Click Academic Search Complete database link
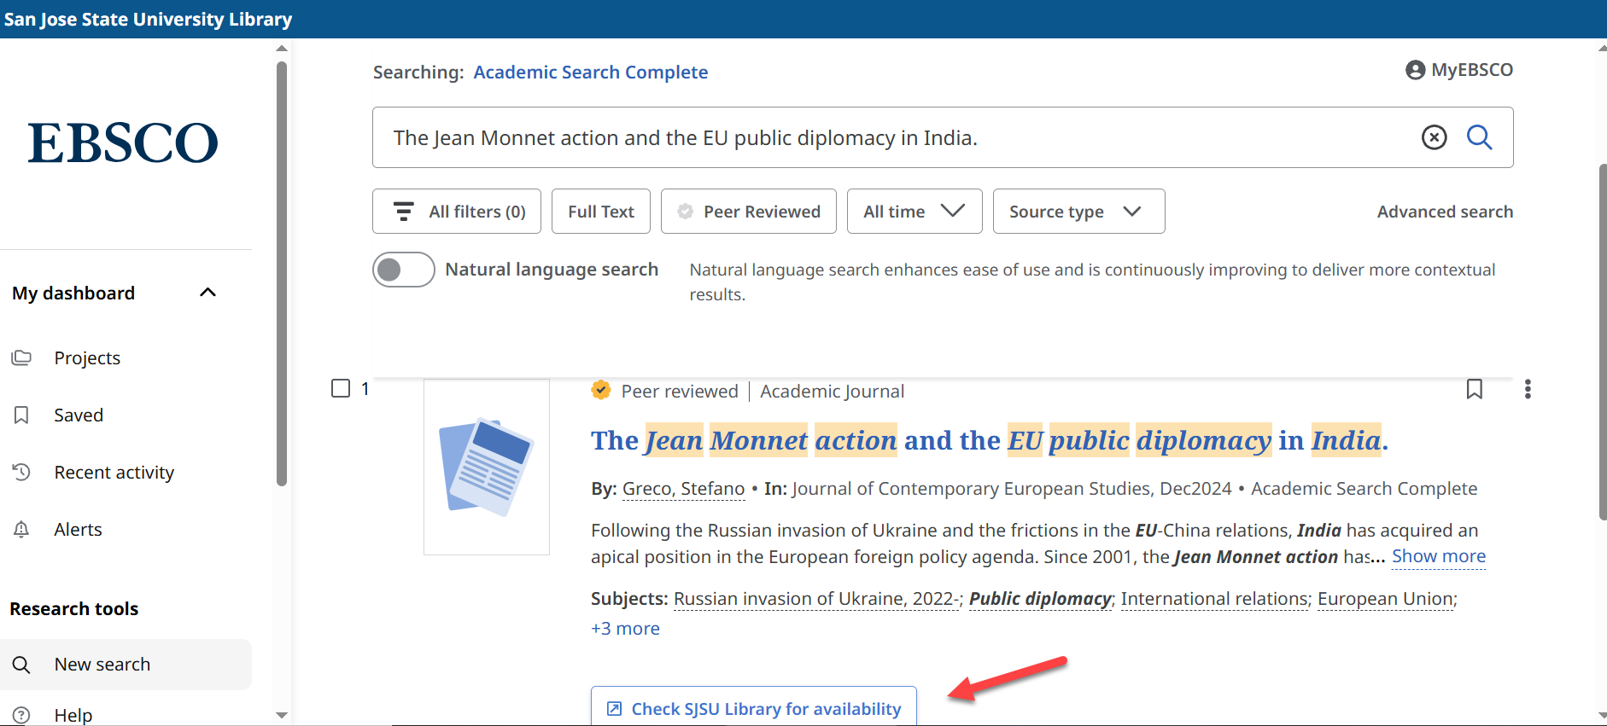Image resolution: width=1607 pixels, height=726 pixels. point(591,73)
